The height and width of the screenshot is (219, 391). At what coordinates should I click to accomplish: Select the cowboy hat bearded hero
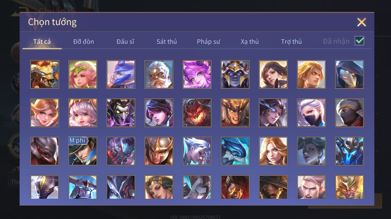click(x=273, y=187)
